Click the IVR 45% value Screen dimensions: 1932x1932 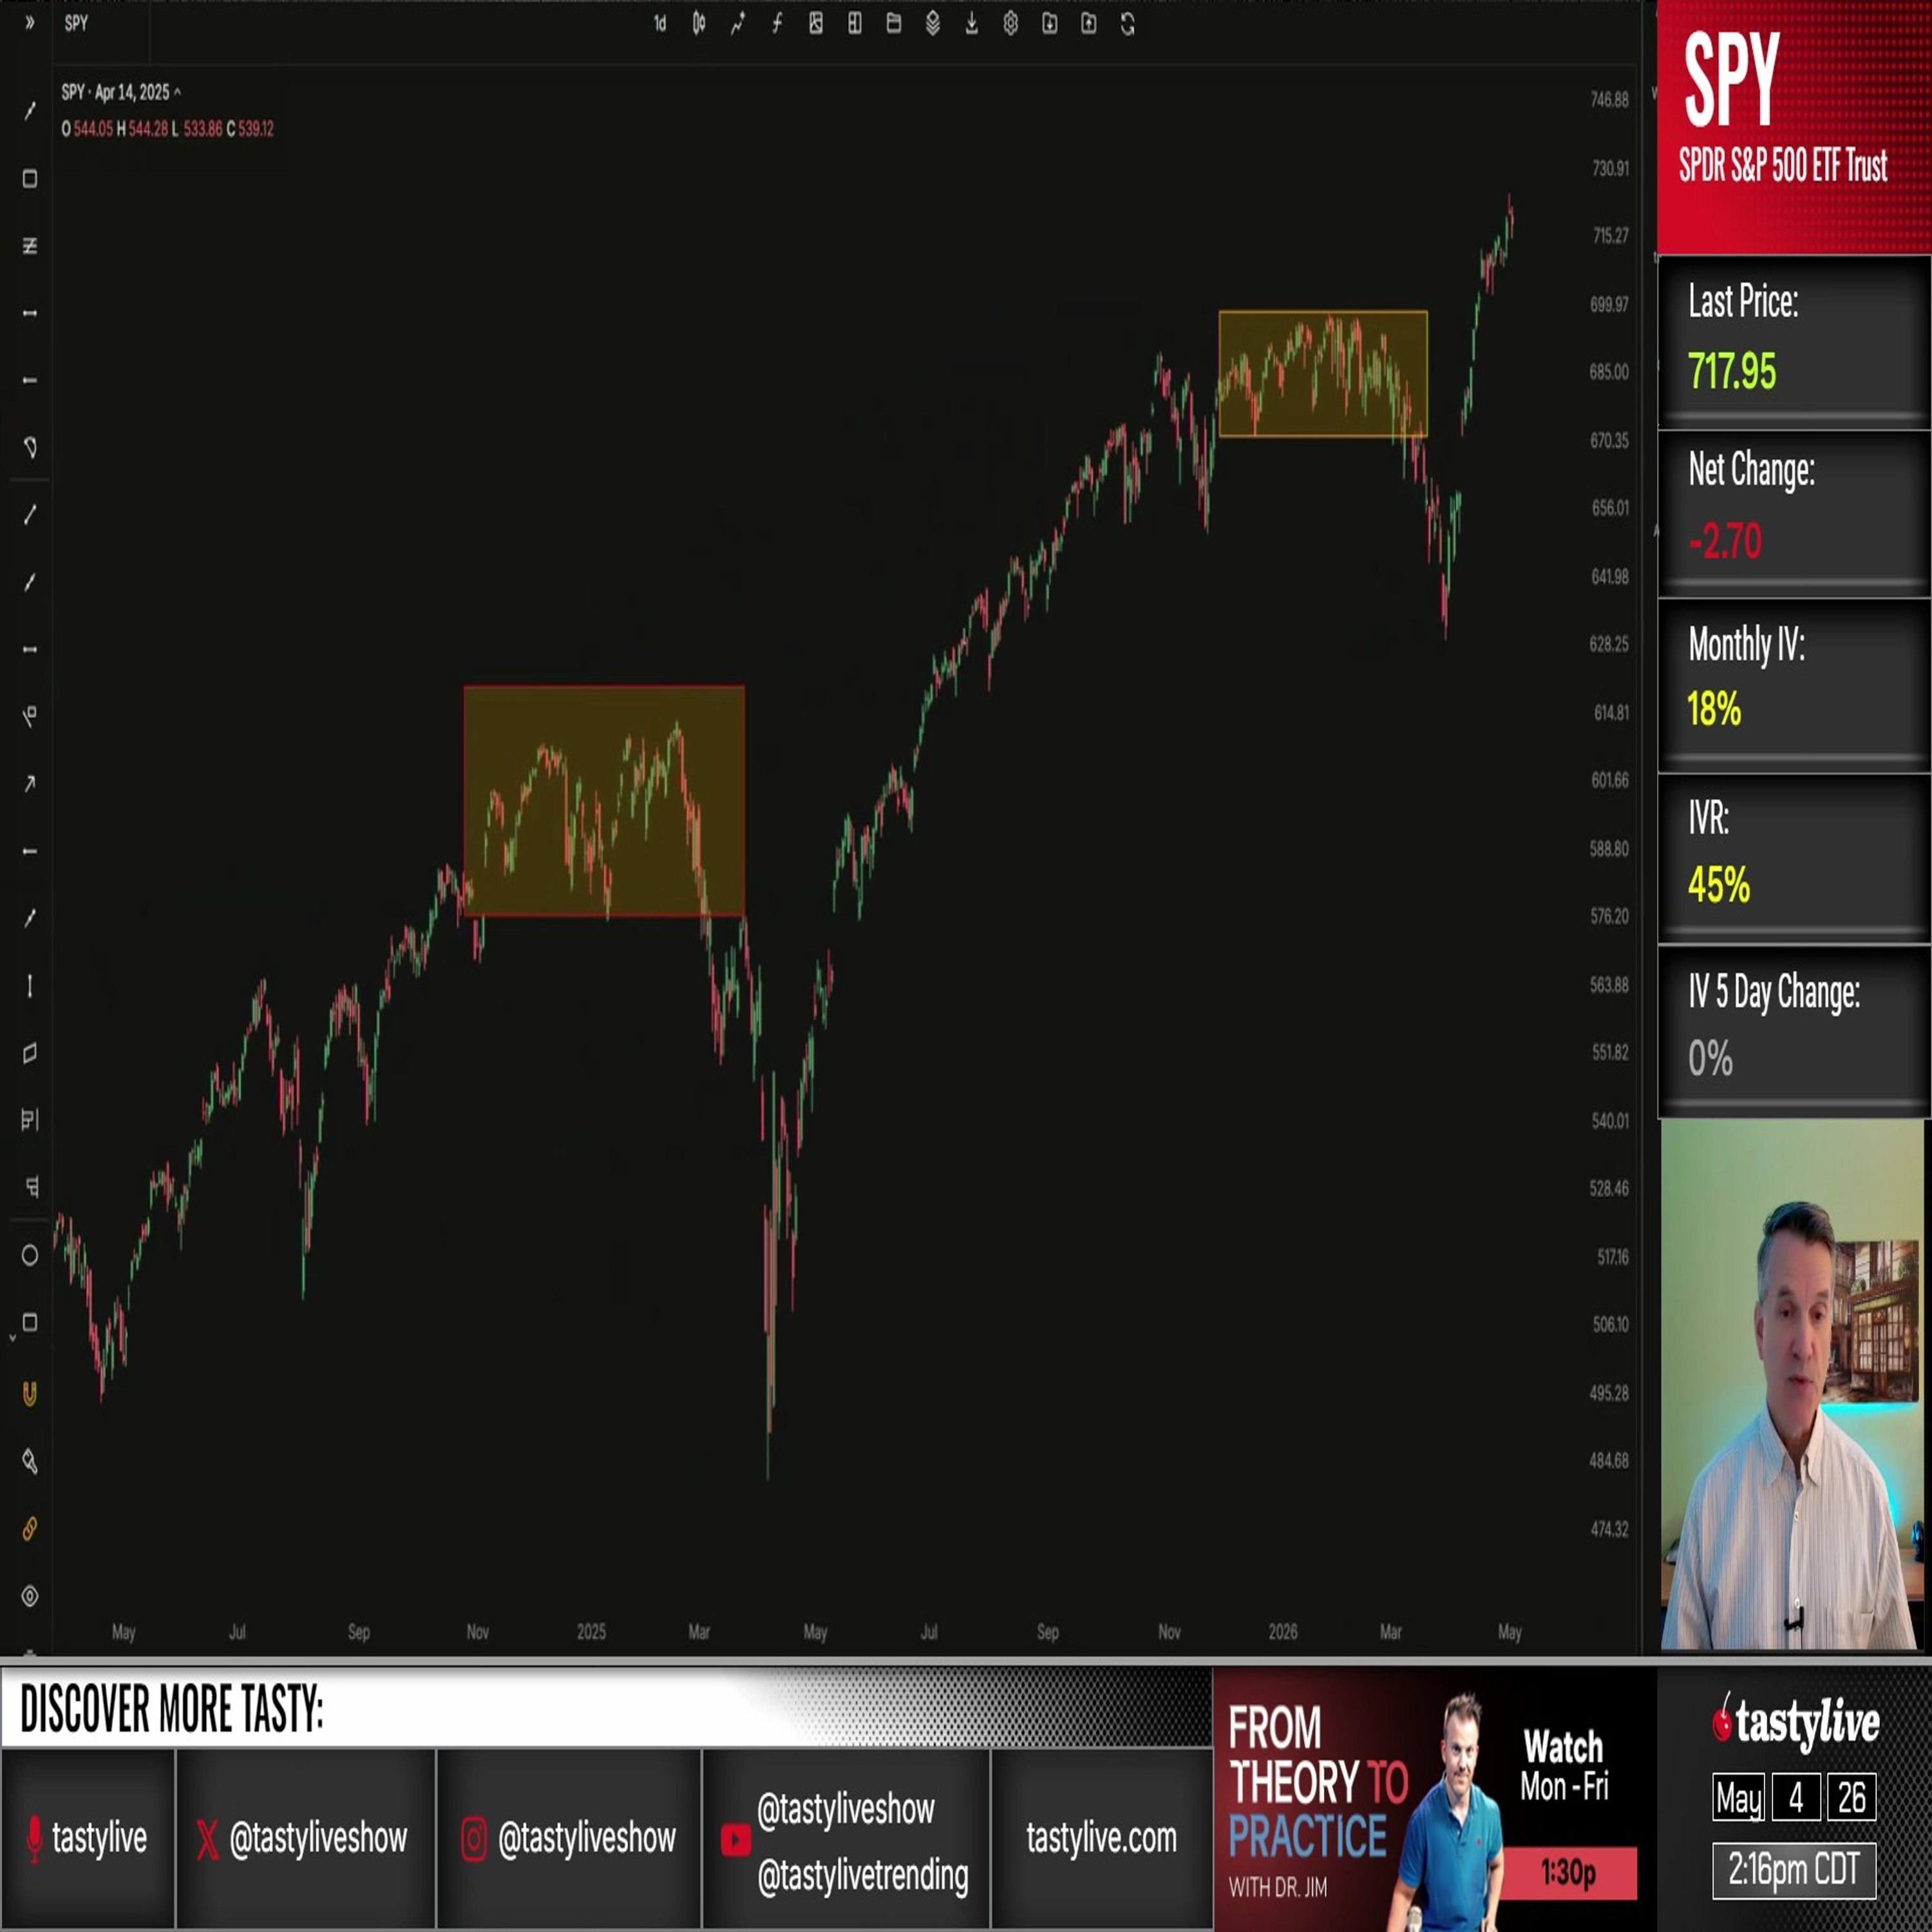click(1718, 885)
